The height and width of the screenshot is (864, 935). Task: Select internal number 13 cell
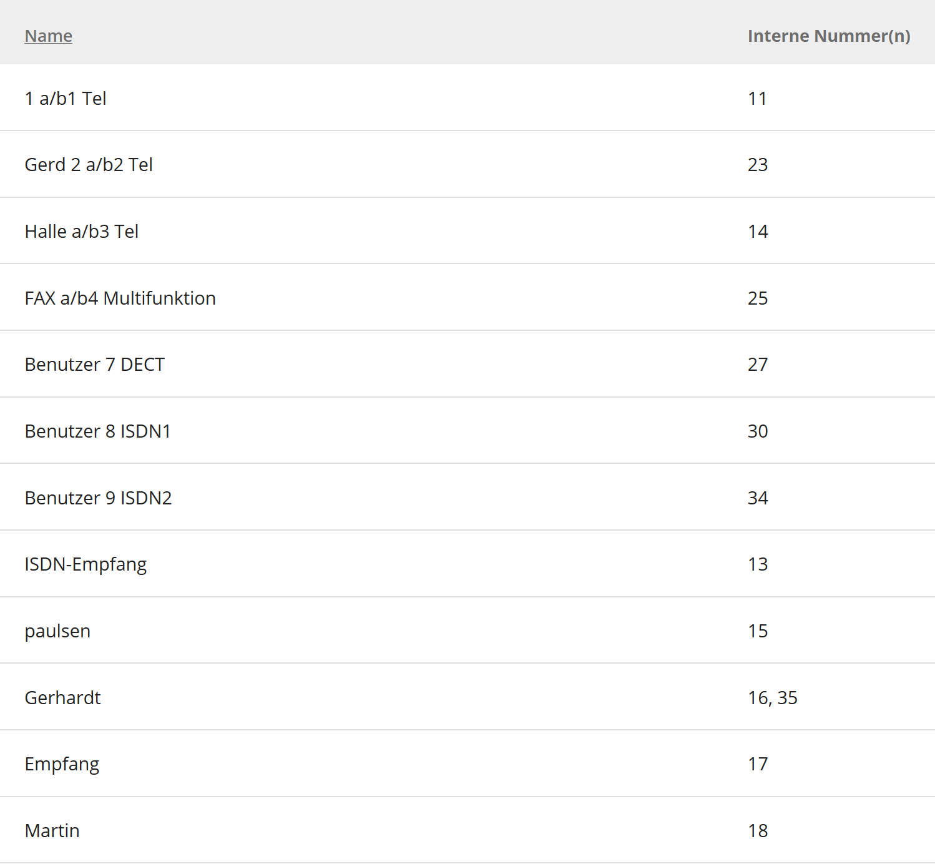(x=758, y=564)
